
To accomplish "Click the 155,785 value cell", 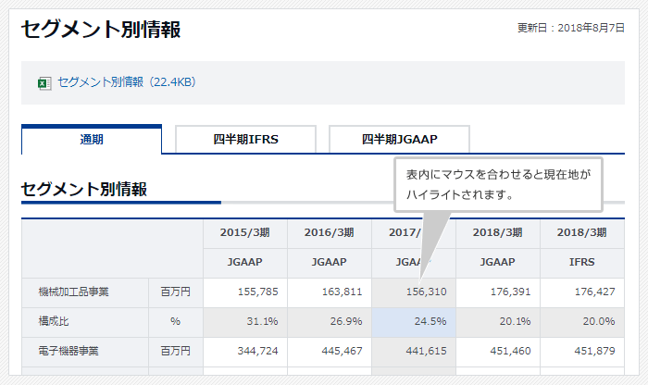I will point(245,292).
